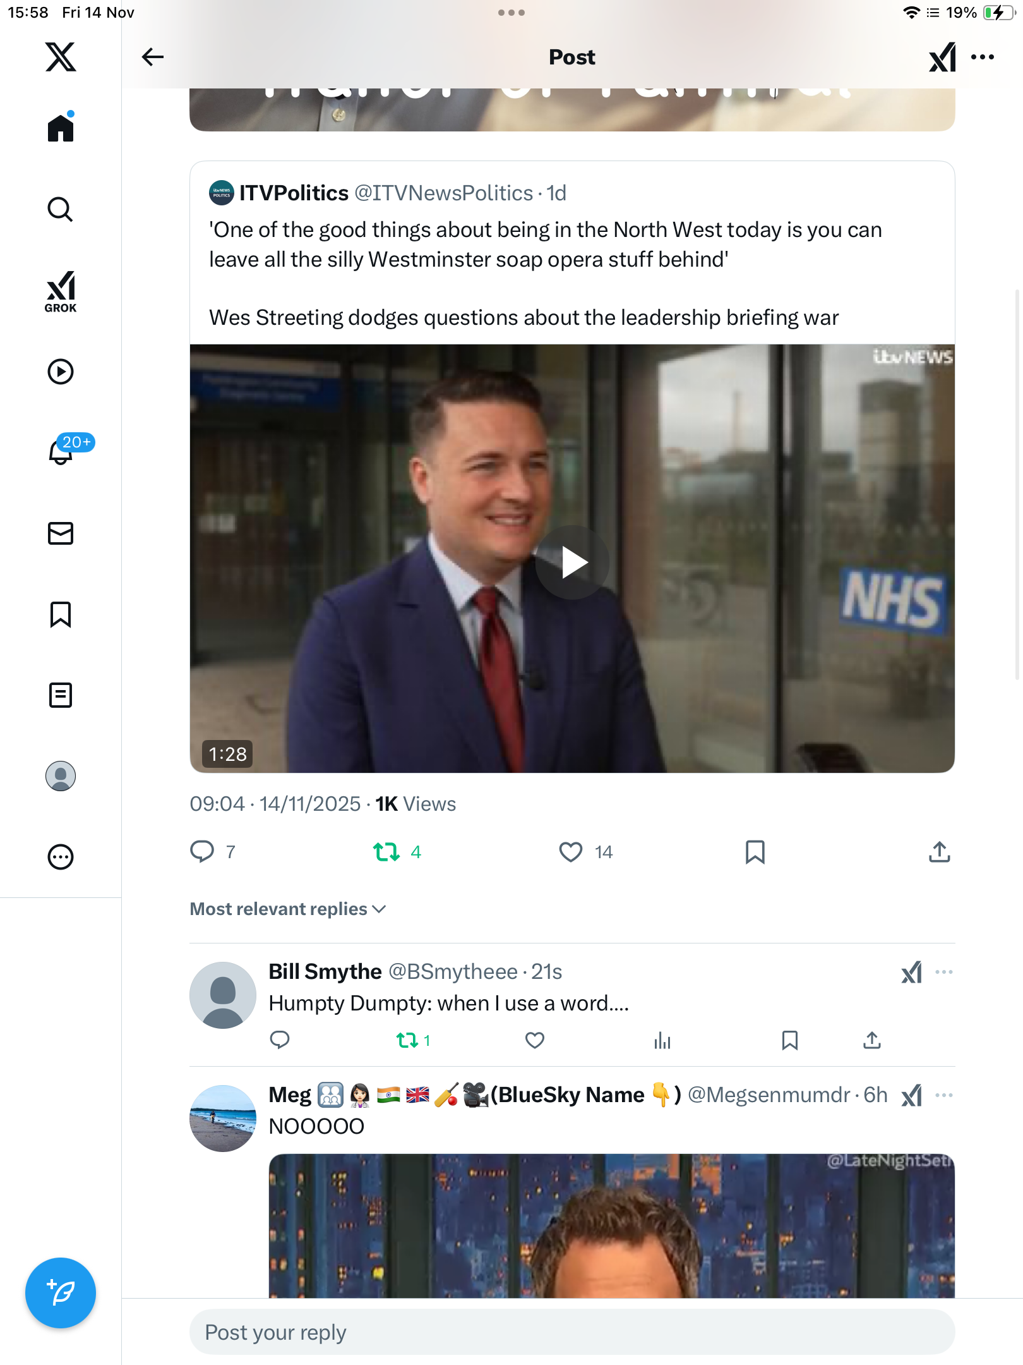This screenshot has width=1023, height=1365.
Task: Open Notifications with 20+ badge
Action: pos(61,451)
